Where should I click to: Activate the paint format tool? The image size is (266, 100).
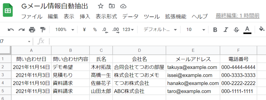coord(43,30)
